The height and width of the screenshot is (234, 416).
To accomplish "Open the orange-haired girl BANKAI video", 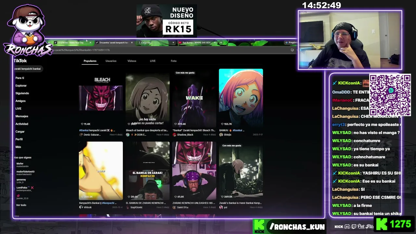I will point(241,98).
